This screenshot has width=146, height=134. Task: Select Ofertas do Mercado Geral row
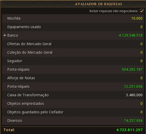point(73,44)
